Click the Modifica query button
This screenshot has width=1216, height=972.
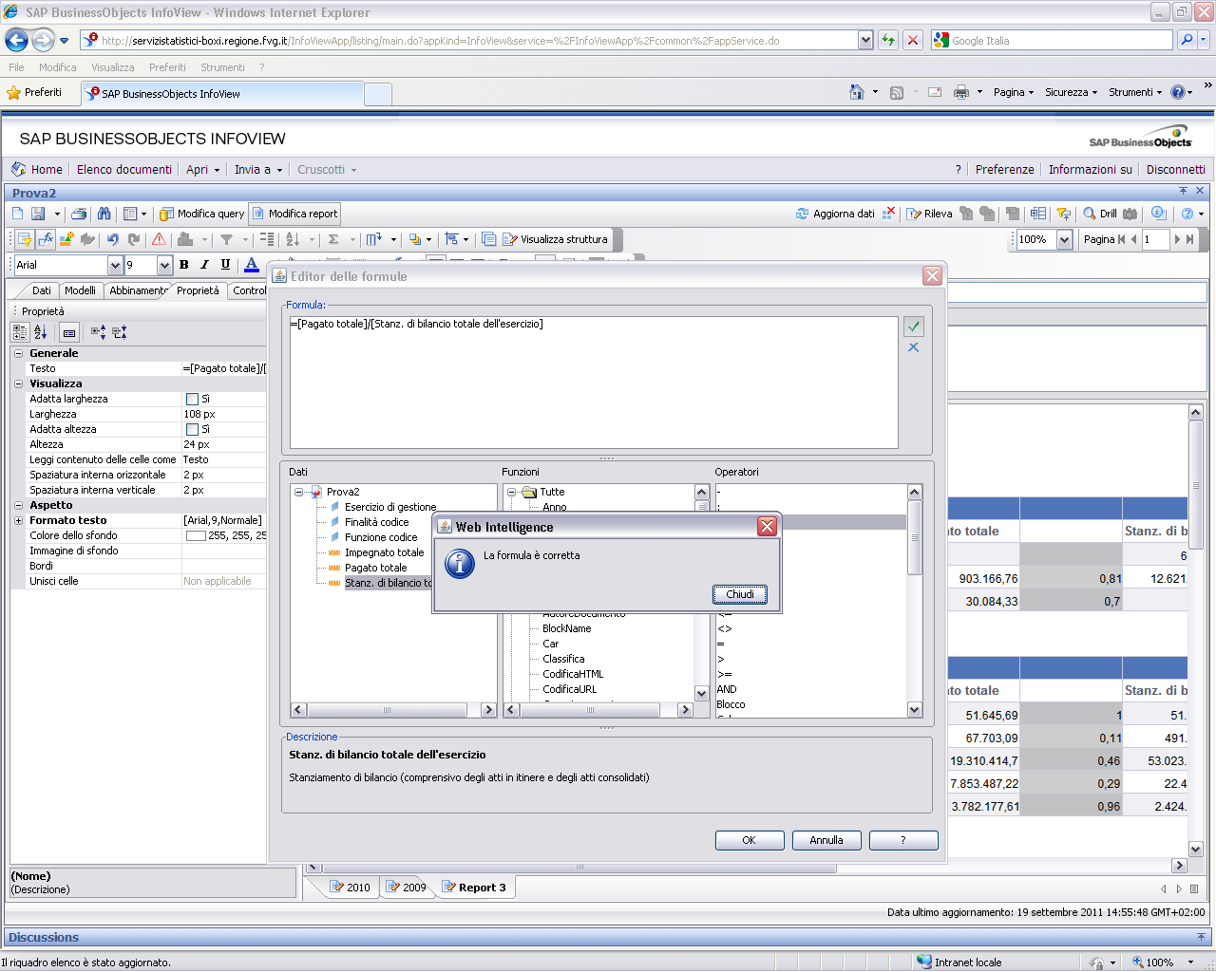click(201, 214)
